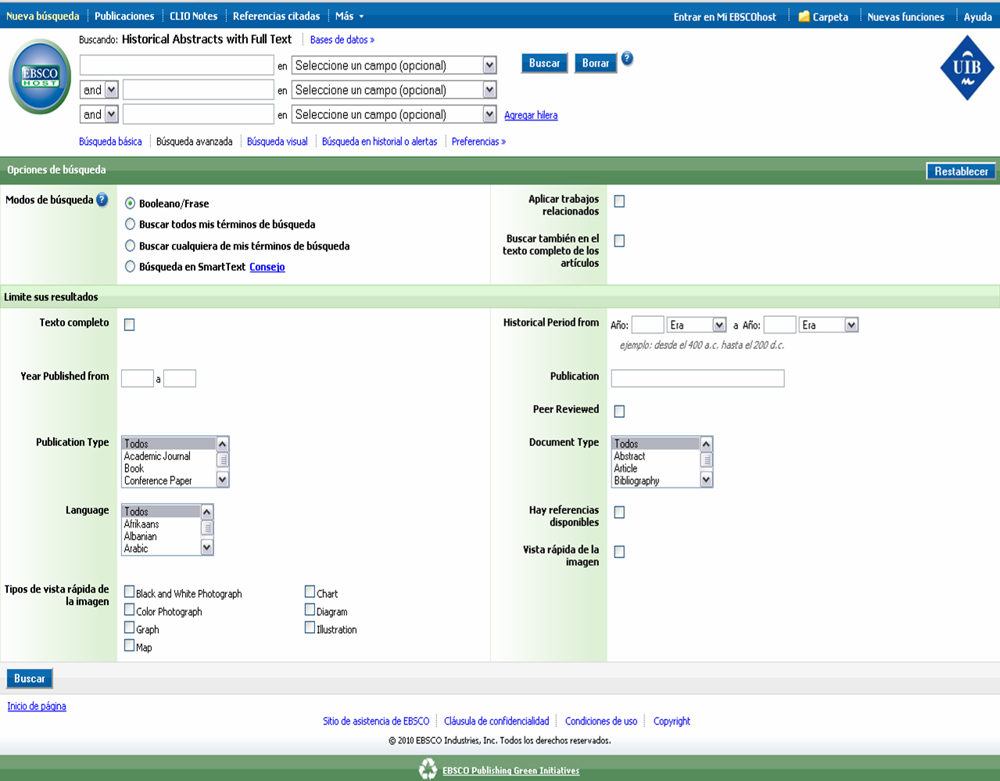This screenshot has width=1000, height=781.
Task: Check the Chart image type
Action: [310, 592]
